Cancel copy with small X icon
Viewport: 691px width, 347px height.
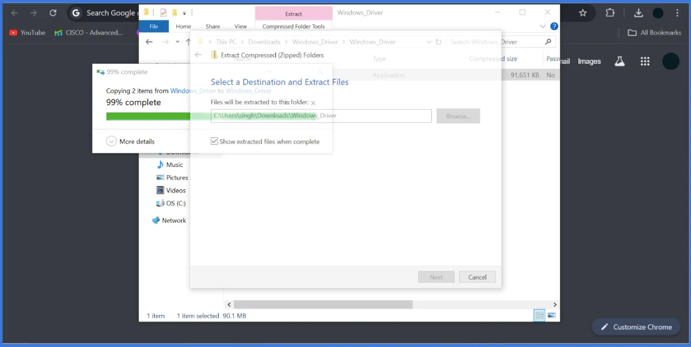click(313, 103)
